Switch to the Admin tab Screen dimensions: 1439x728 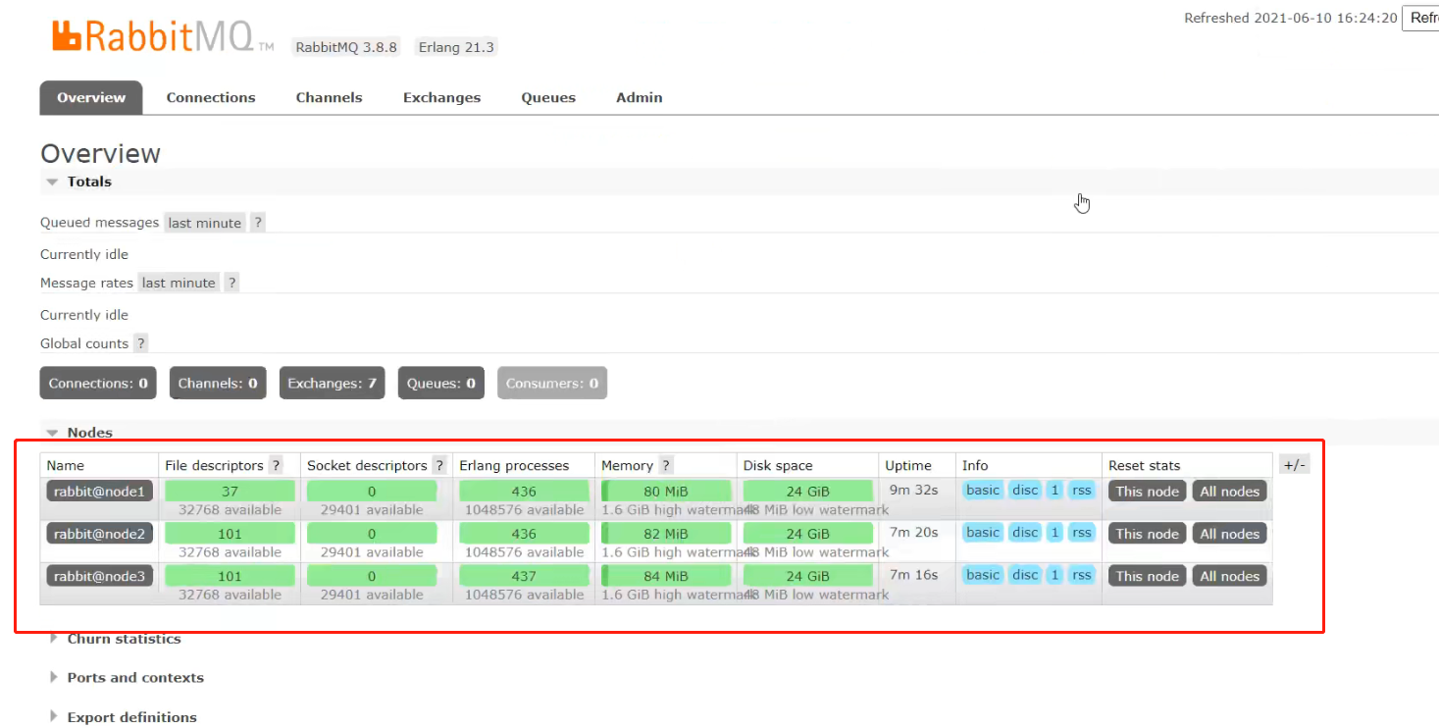coord(640,97)
